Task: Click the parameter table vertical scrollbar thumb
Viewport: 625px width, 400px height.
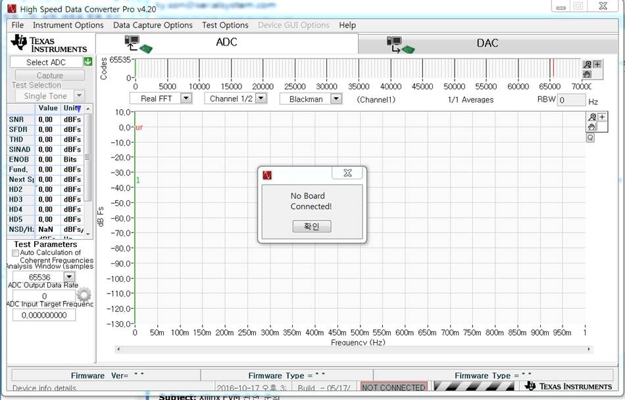Action: click(87, 157)
